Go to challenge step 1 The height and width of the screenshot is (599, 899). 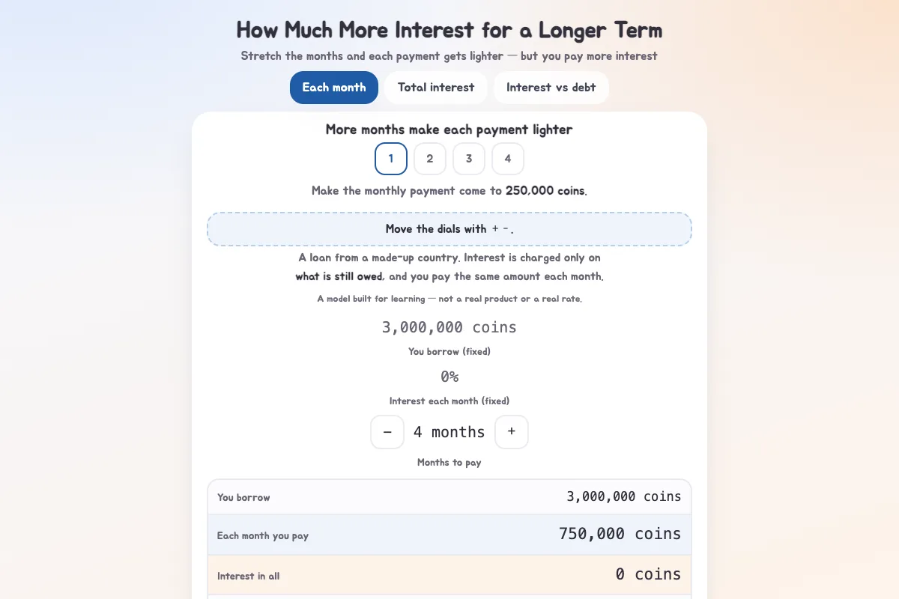(x=391, y=159)
